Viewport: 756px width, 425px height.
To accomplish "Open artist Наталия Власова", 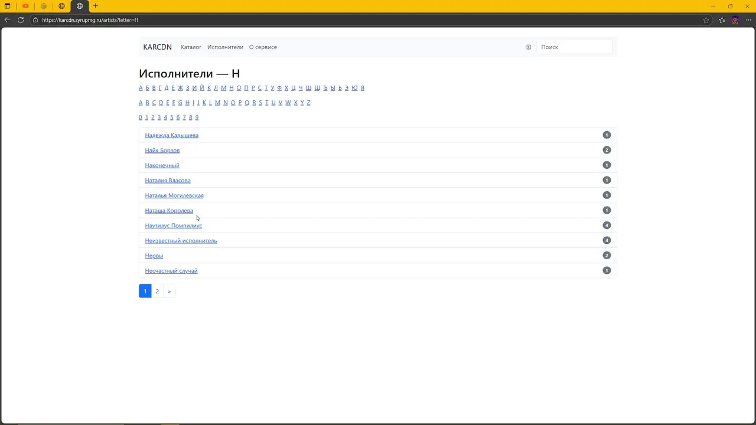I will coord(168,181).
